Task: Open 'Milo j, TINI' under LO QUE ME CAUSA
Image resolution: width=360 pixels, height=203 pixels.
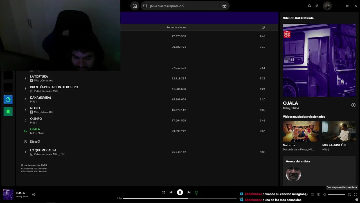Action: 59,154
